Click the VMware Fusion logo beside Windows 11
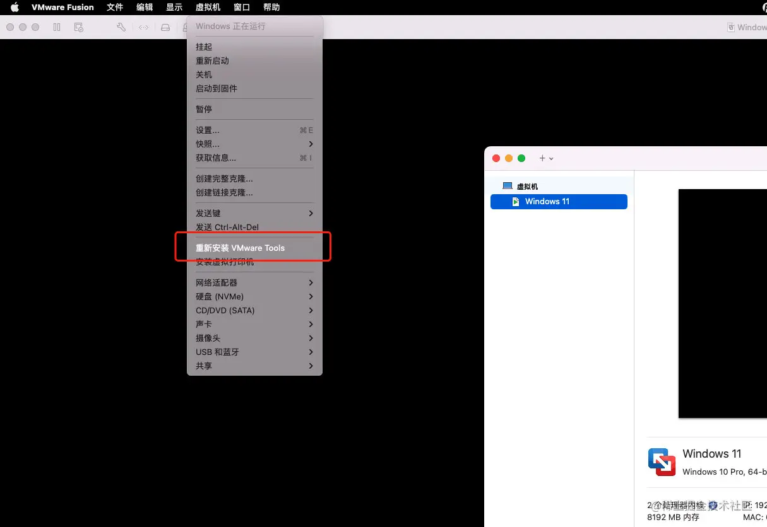This screenshot has width=767, height=527. (x=662, y=461)
